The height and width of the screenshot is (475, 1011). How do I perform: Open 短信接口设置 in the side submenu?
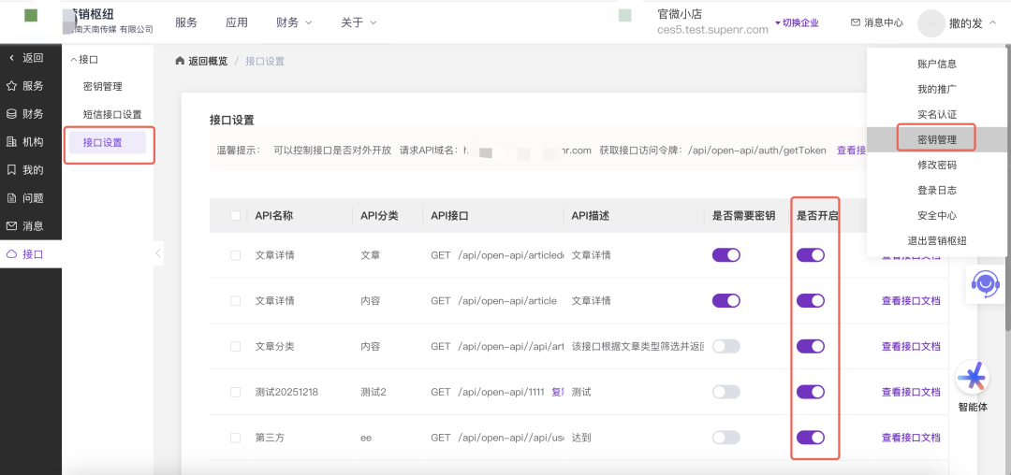click(x=112, y=115)
